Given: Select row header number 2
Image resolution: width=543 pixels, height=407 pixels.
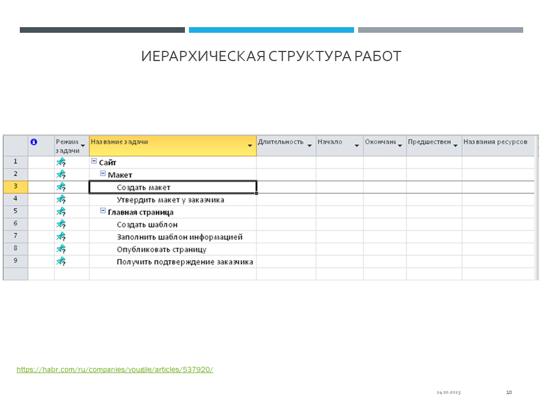Looking at the screenshot, I should pyautogui.click(x=15, y=175).
